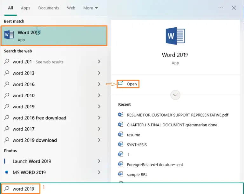The height and width of the screenshot is (194, 244).
Task: Switch to the Web tab
Action: click(71, 8)
